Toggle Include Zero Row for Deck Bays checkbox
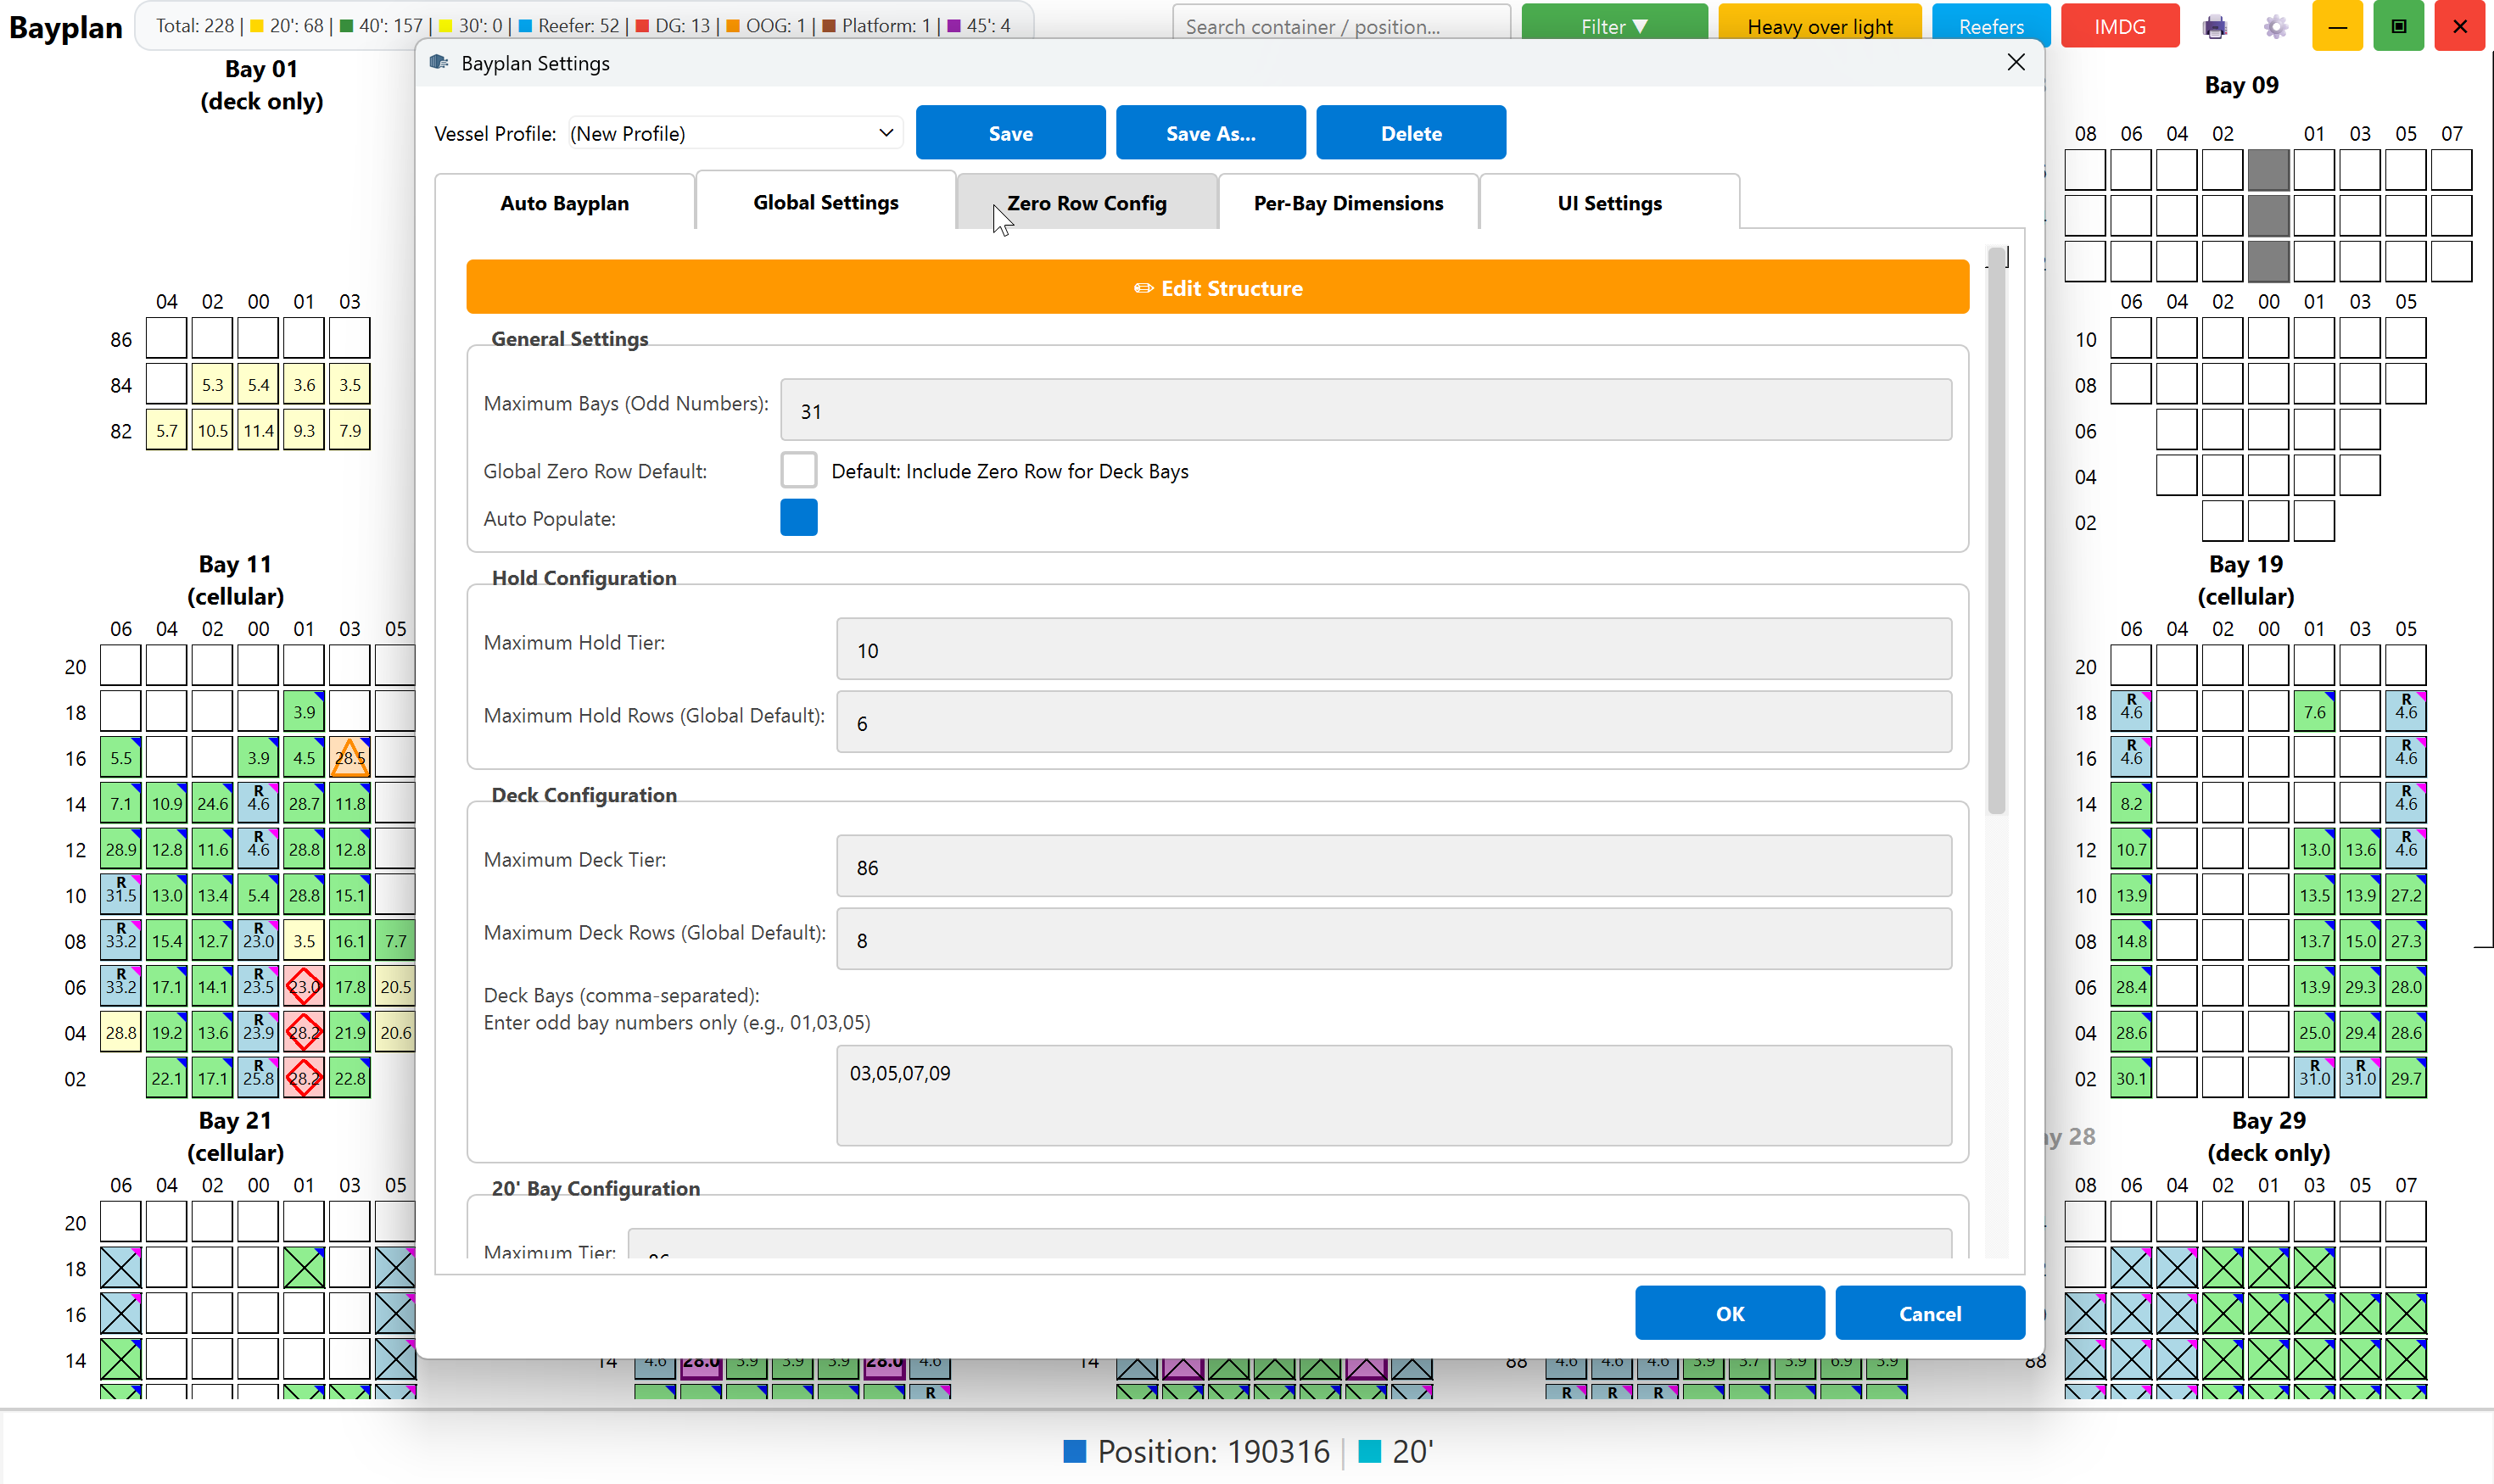2494x1484 pixels. pyautogui.click(x=798, y=470)
